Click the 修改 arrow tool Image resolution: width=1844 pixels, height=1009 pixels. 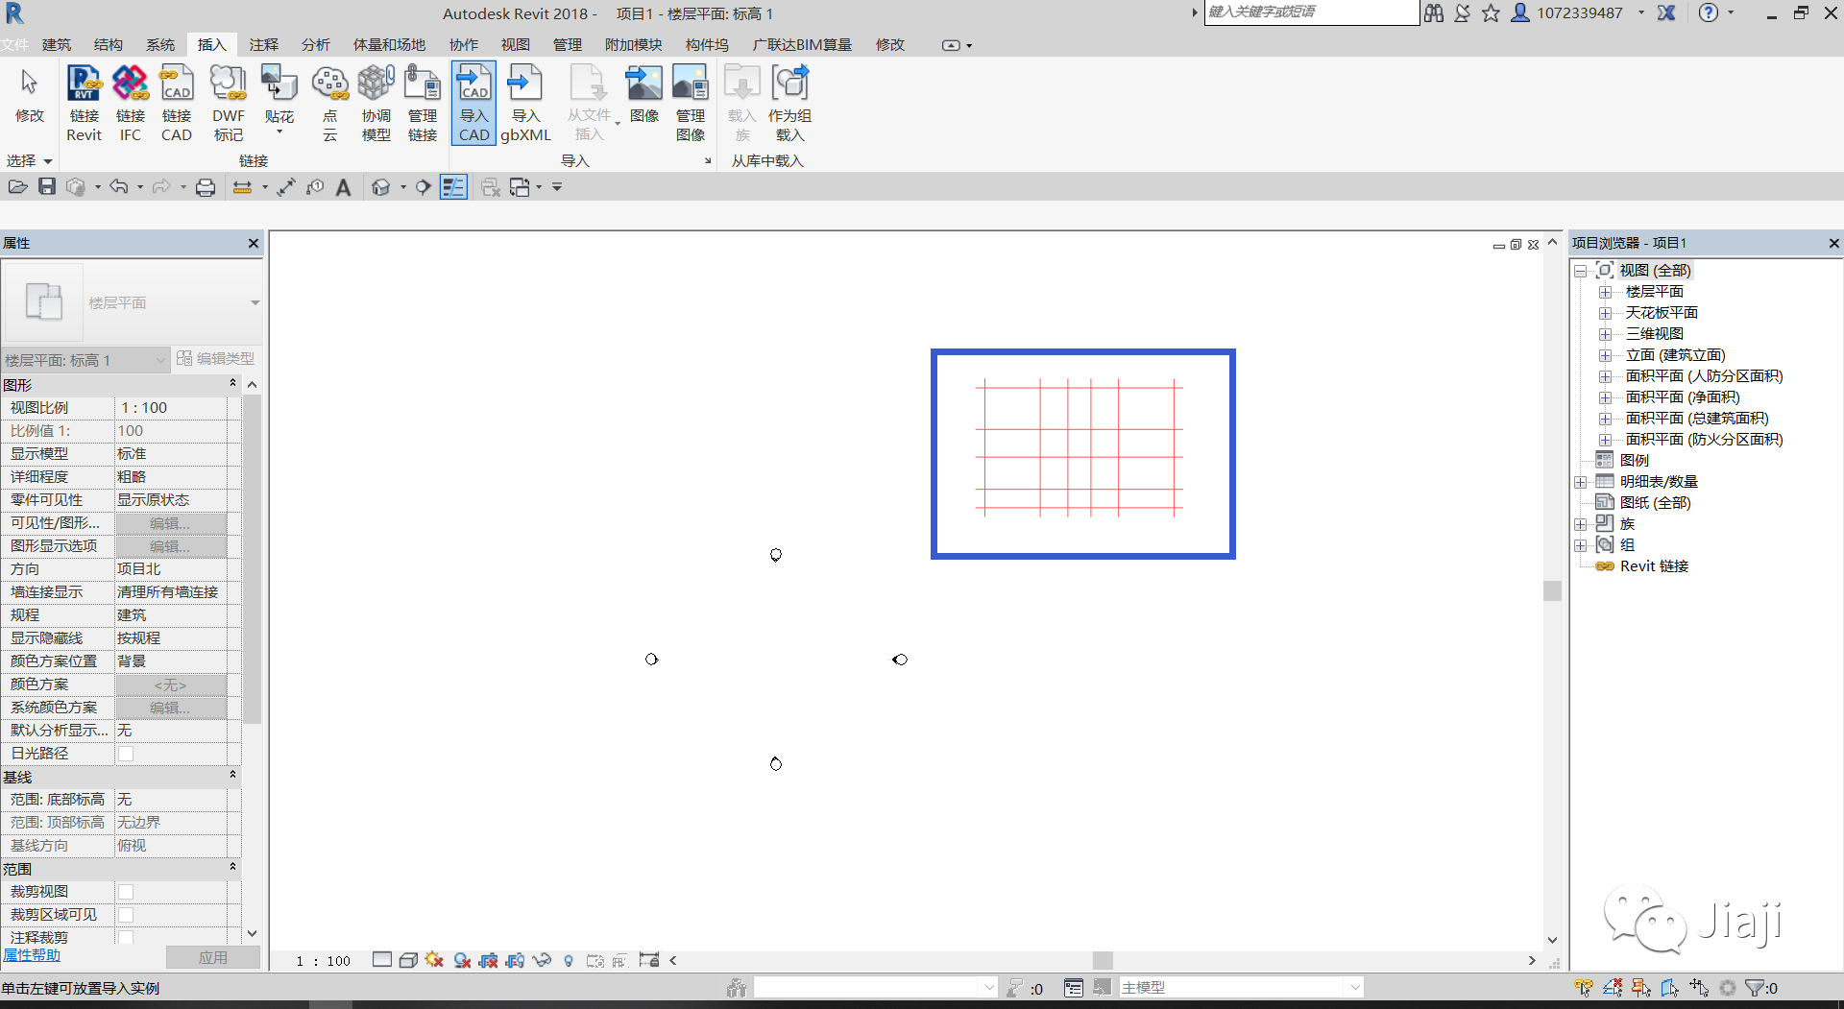point(30,96)
